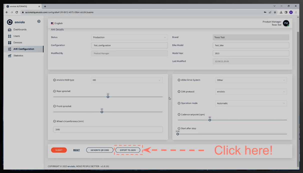Image resolution: width=303 pixels, height=173 pixels.
Task: Click the Start after stop slider handle
Action: 178,134
